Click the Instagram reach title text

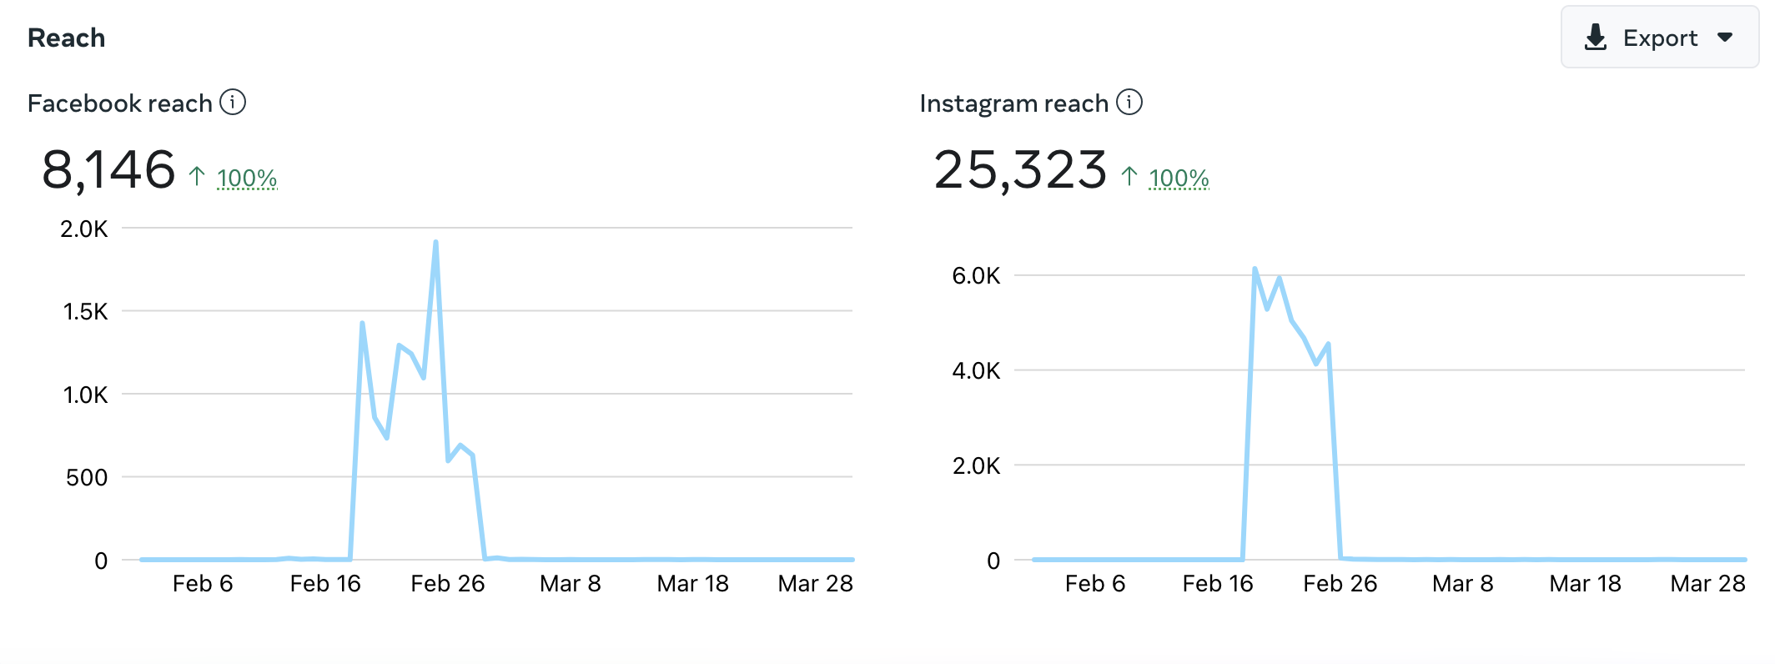click(x=1014, y=103)
